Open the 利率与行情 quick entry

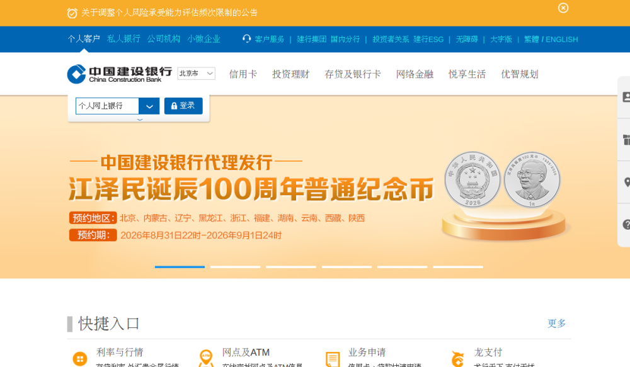[x=120, y=353]
